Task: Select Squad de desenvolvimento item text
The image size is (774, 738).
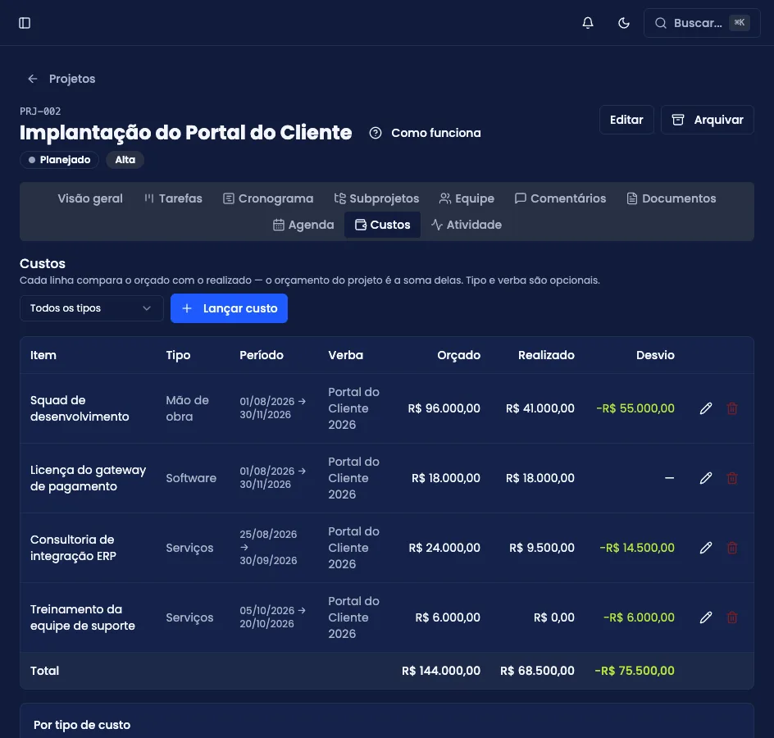Action: tap(80, 408)
